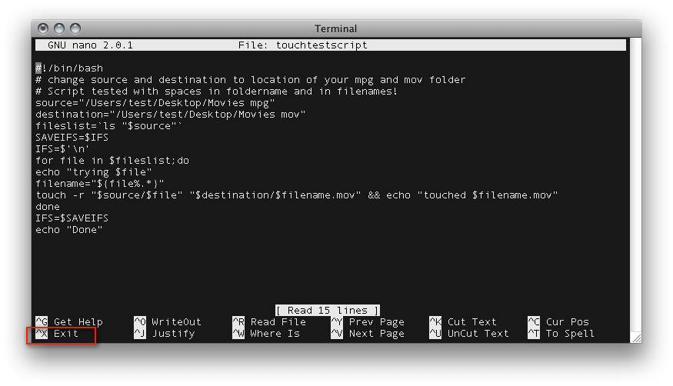Screen dimensions: 673x386
Task: Click the 'destination=' path line
Action: pyautogui.click(x=171, y=115)
